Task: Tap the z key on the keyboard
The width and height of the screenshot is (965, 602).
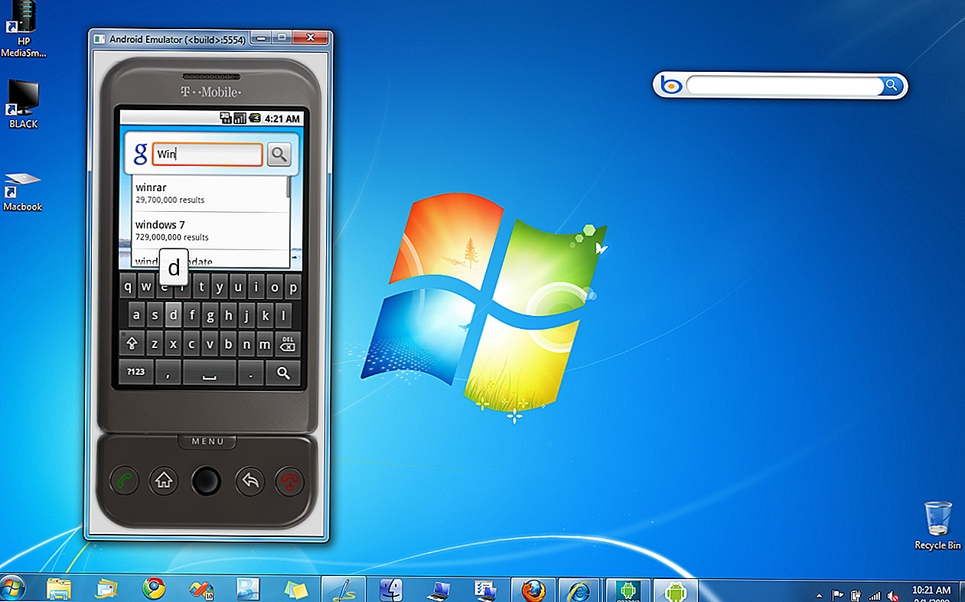Action: coord(155,344)
